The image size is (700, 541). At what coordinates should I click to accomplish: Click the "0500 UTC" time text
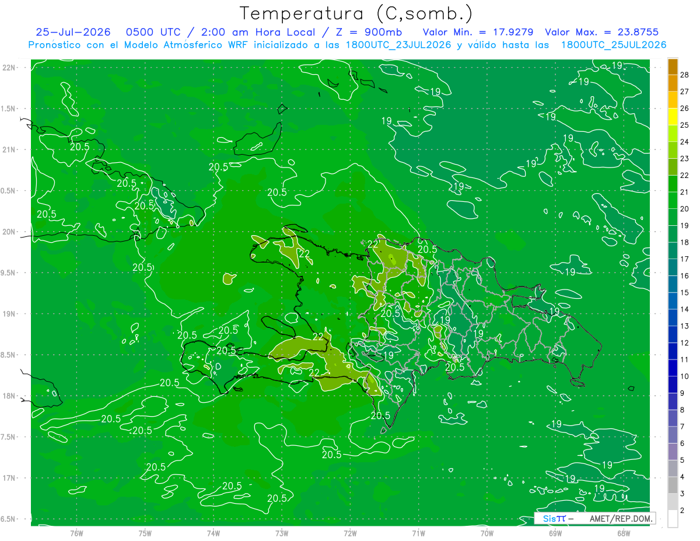[155, 32]
